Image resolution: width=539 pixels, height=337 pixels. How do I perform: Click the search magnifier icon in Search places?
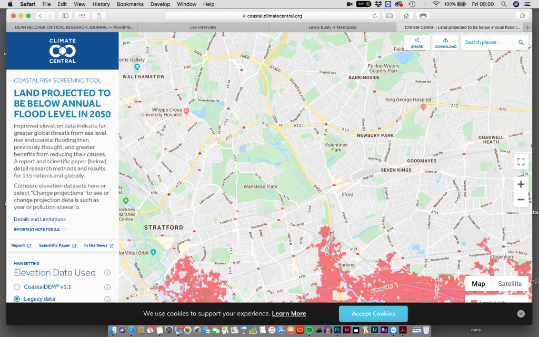[521, 43]
